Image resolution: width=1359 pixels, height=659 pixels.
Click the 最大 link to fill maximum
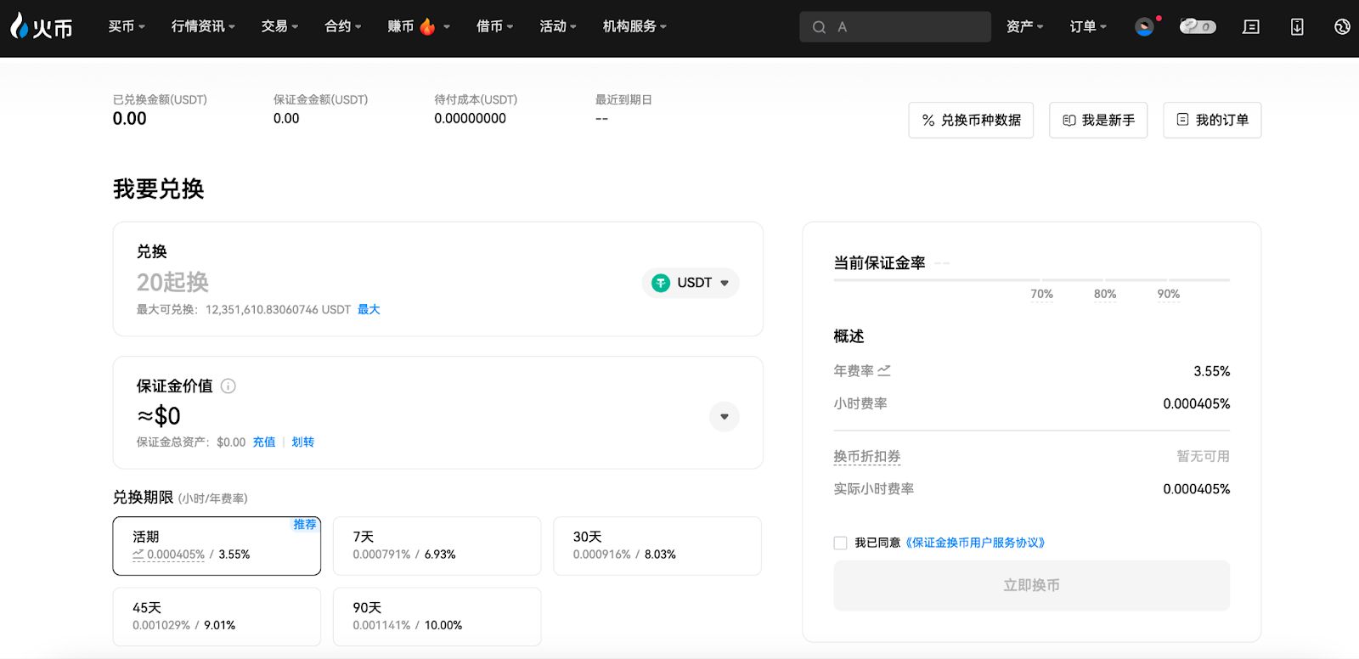pos(369,310)
